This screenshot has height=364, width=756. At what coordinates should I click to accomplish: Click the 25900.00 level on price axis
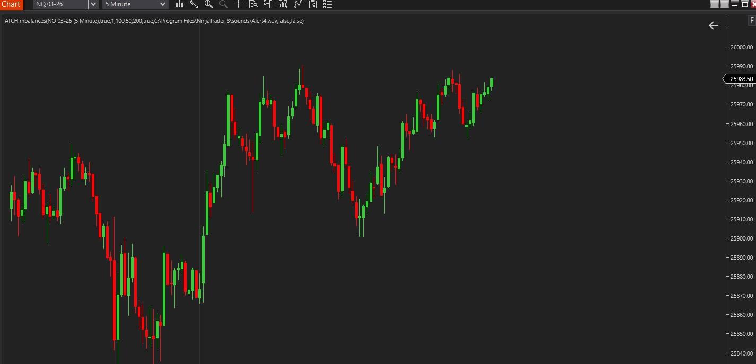tap(741, 238)
